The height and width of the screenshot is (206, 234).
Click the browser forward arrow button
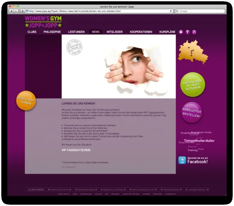(16, 11)
